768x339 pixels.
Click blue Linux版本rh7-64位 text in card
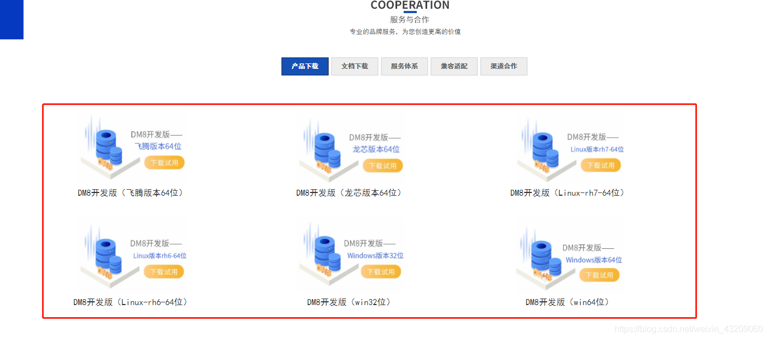(597, 149)
